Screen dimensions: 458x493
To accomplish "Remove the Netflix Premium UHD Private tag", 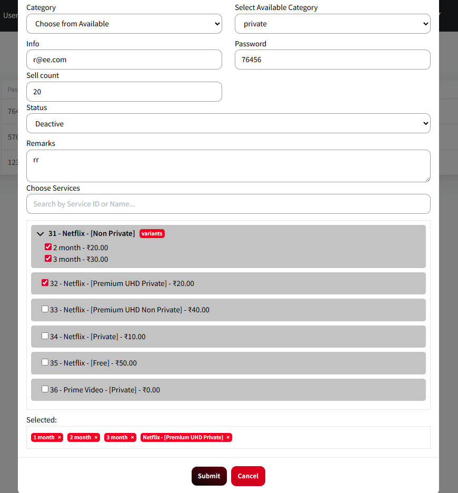I will click(228, 437).
